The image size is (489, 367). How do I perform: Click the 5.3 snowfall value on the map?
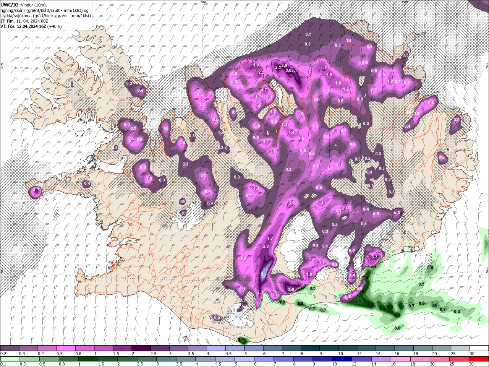click(264, 274)
